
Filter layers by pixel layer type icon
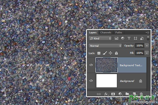pos(117,38)
